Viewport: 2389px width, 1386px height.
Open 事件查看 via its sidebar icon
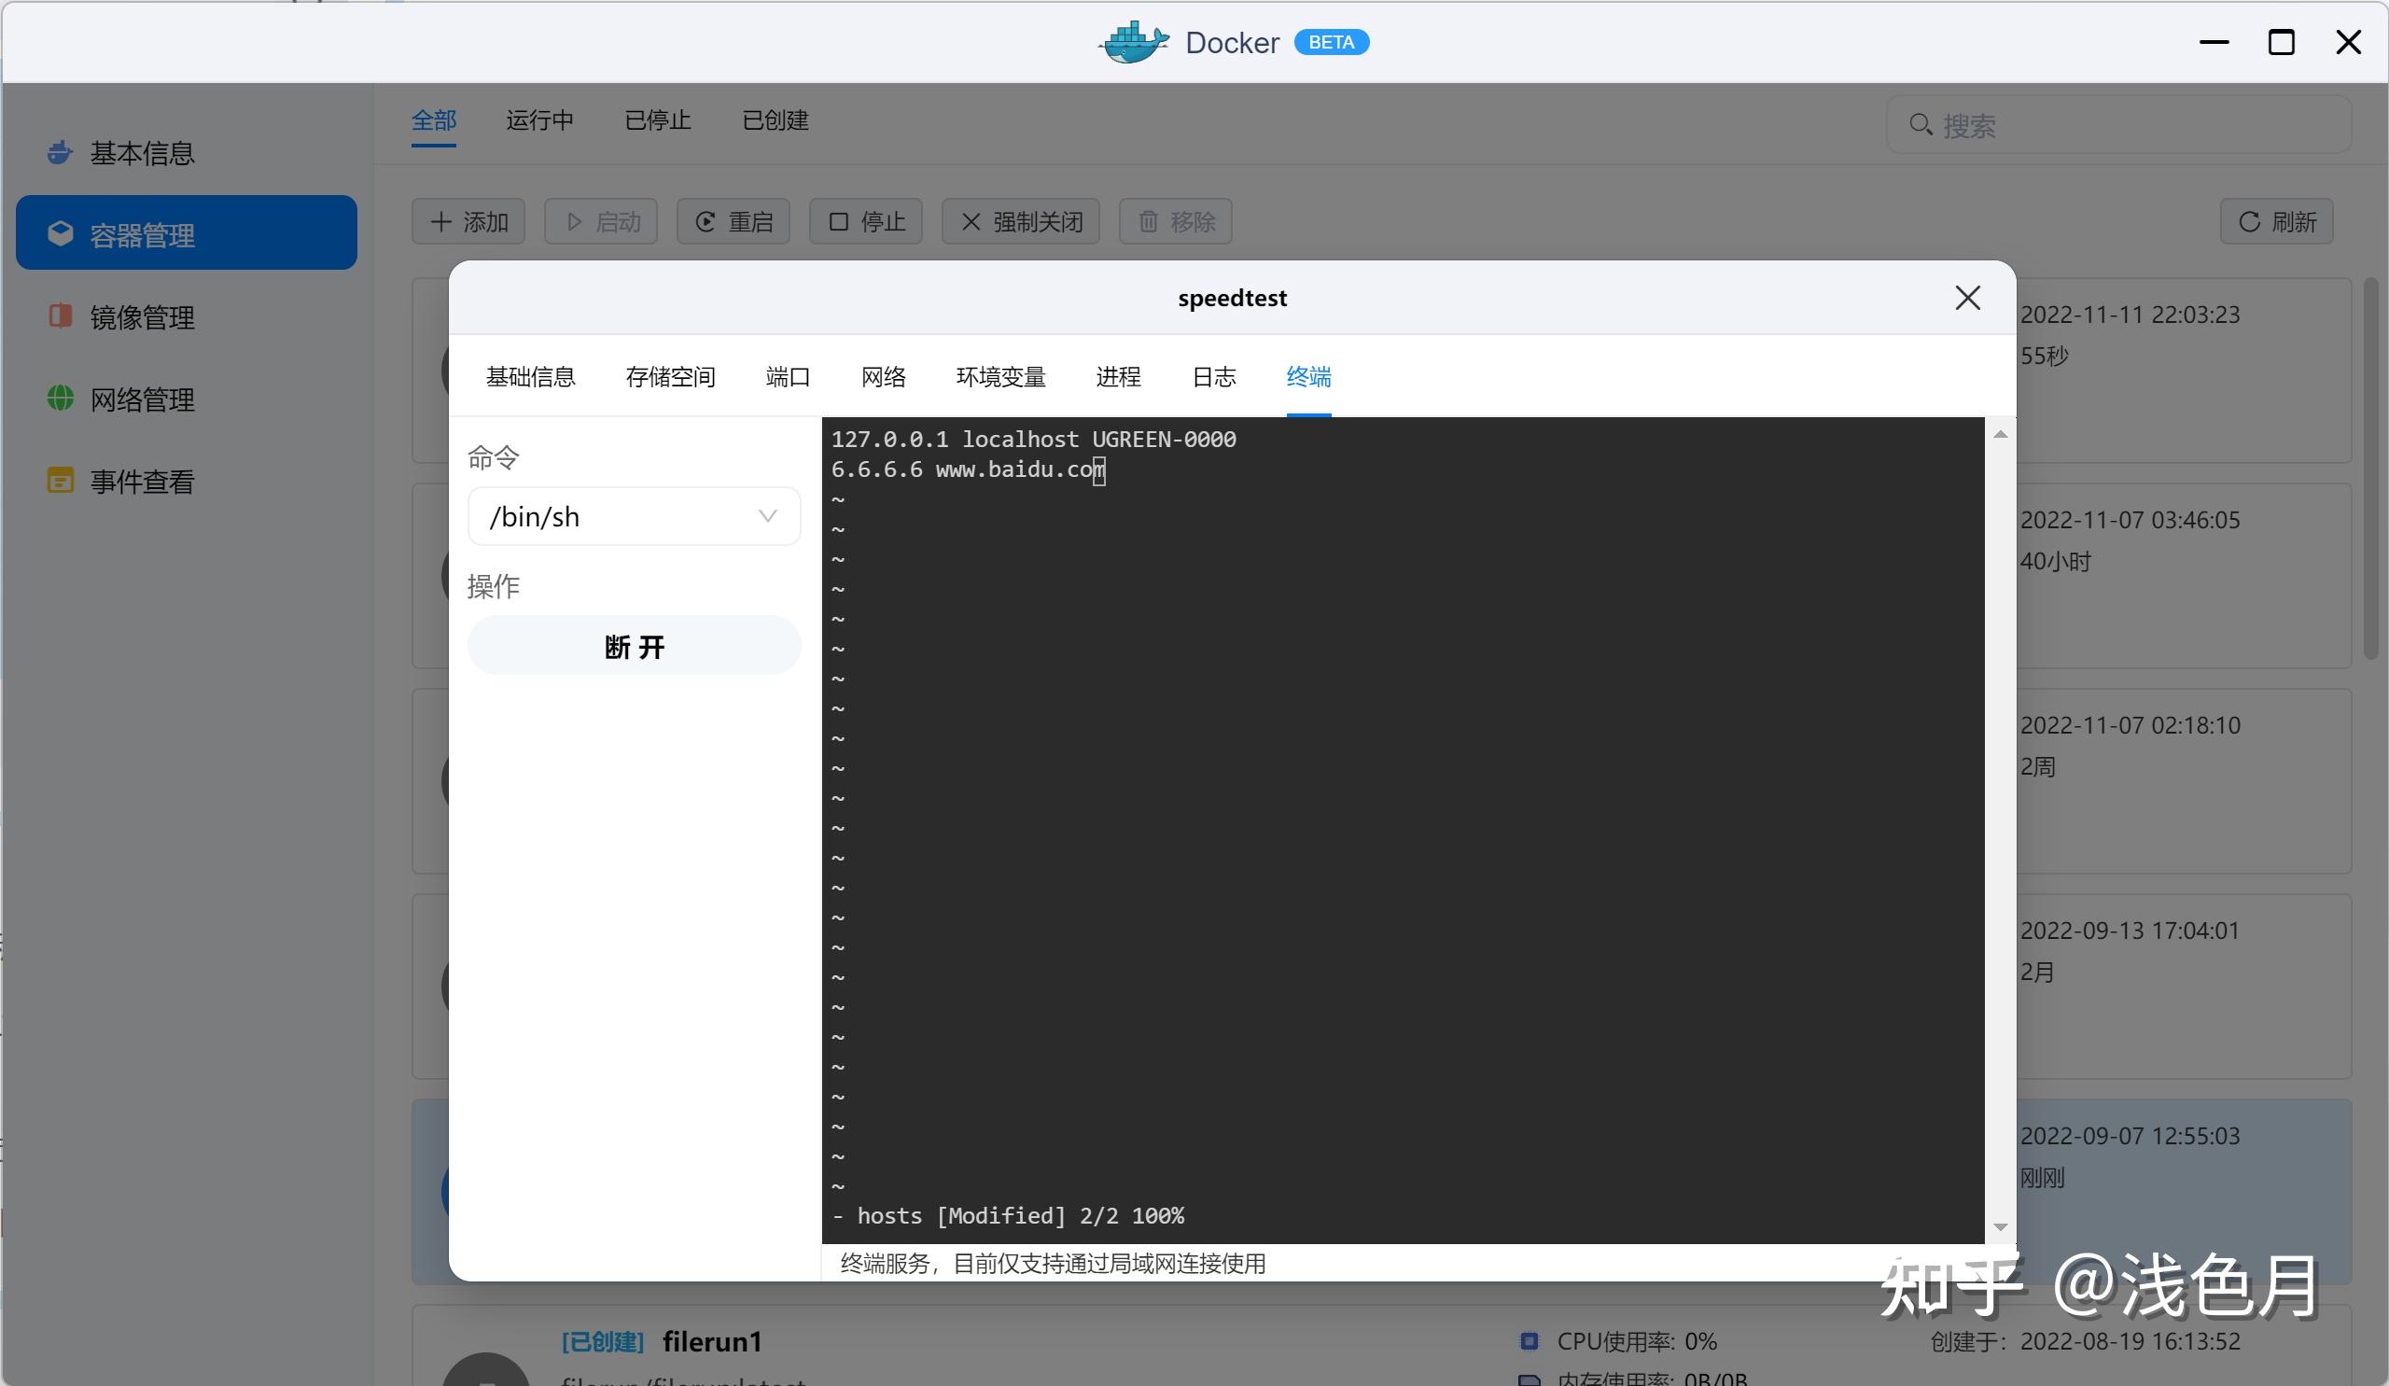click(60, 481)
